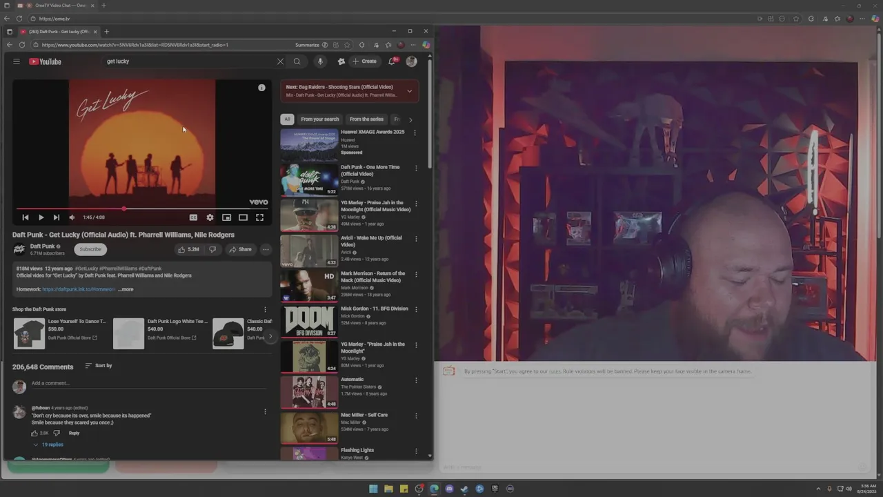Share the Get Lucky video
This screenshot has width=883, height=497.
241,249
